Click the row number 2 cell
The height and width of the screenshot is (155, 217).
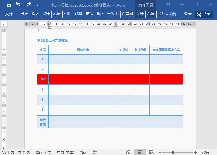pyautogui.click(x=43, y=69)
